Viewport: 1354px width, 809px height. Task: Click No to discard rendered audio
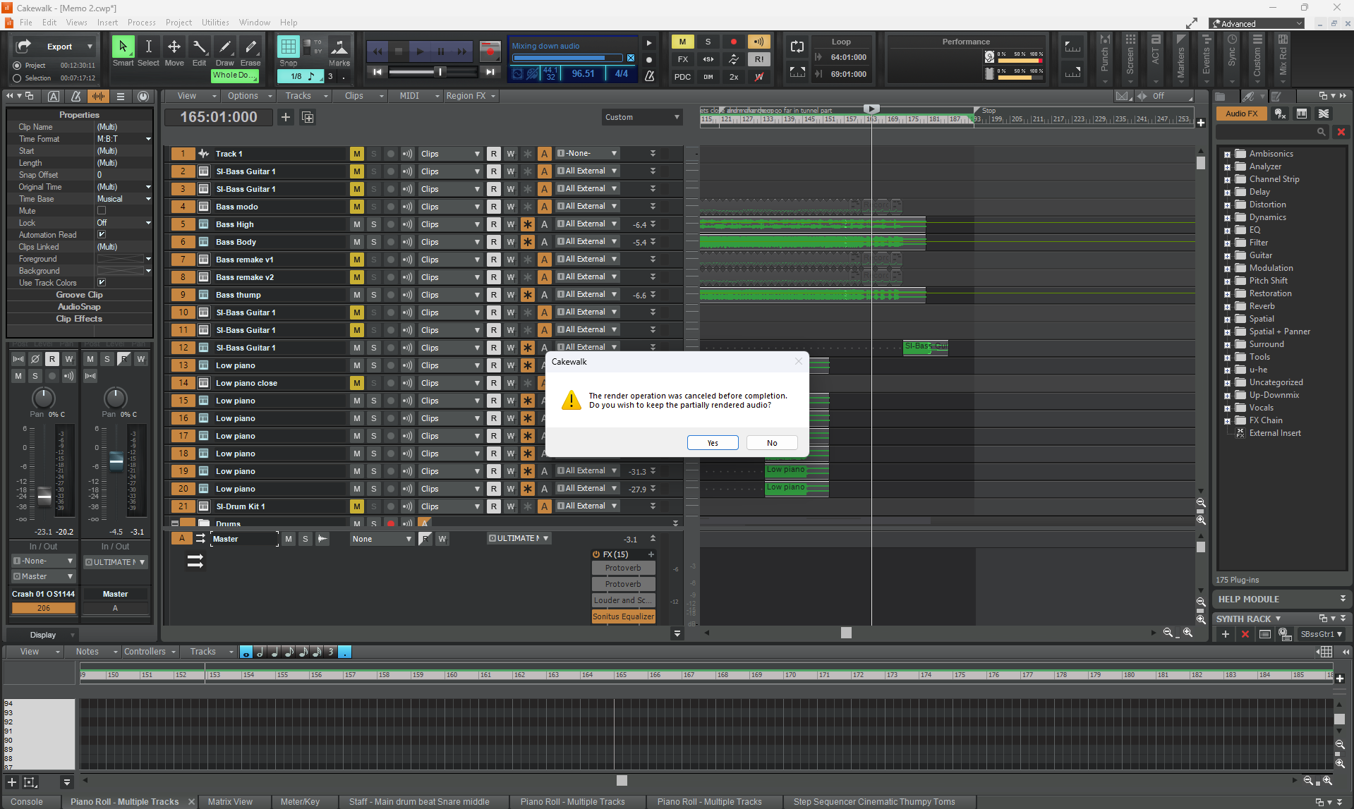(x=772, y=443)
